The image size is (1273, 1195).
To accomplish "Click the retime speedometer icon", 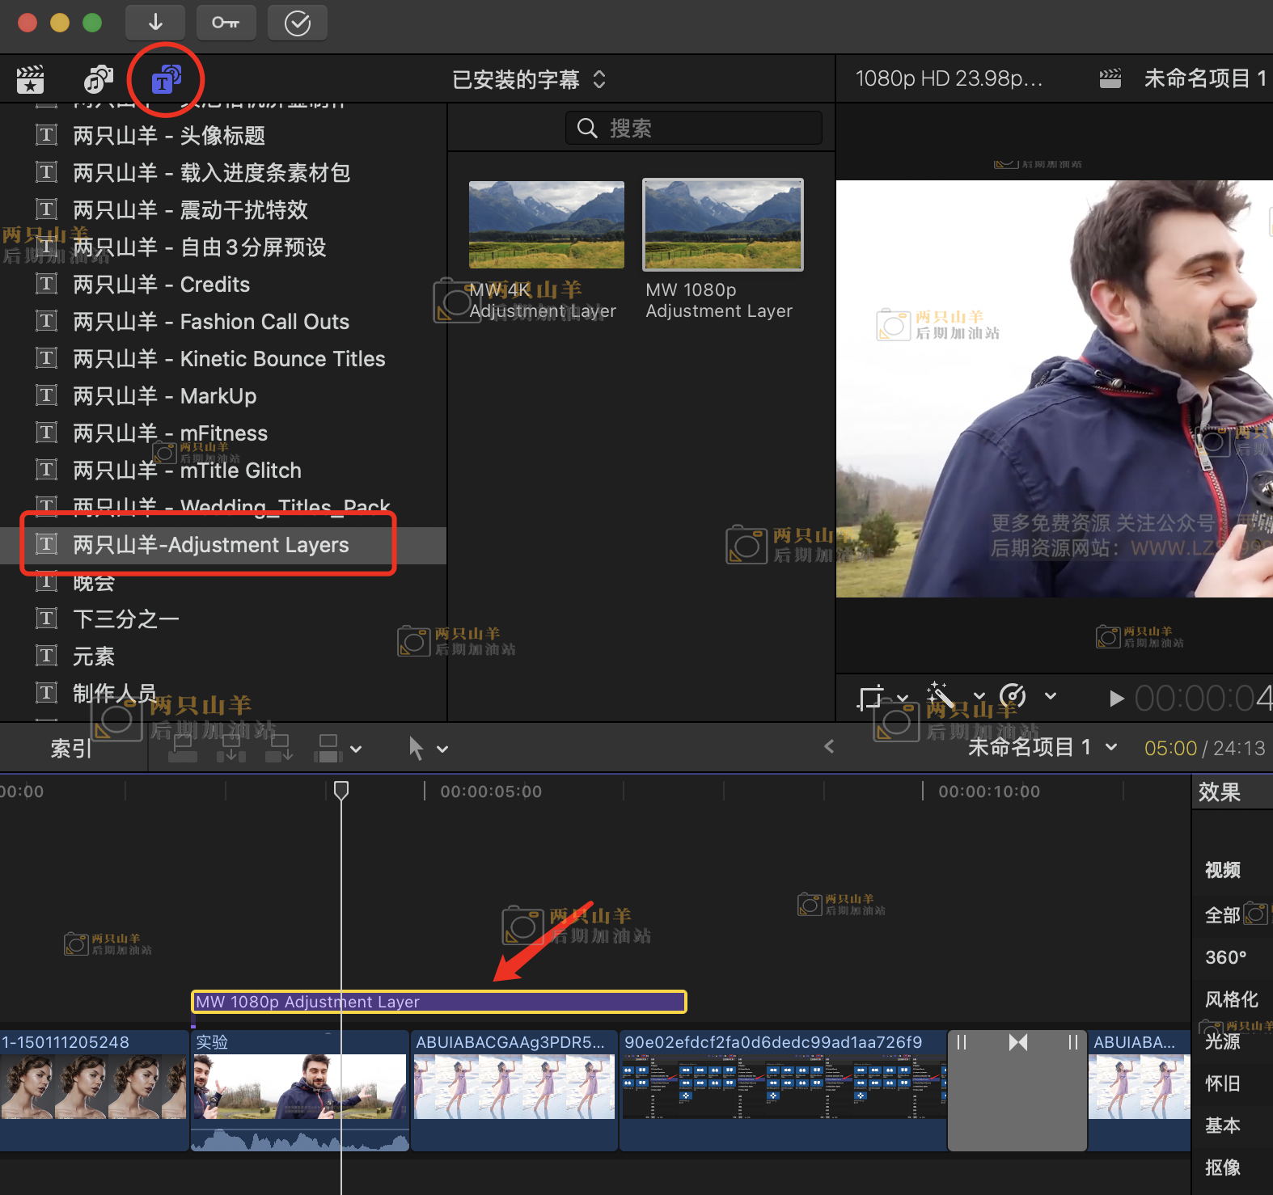I will click(1013, 695).
